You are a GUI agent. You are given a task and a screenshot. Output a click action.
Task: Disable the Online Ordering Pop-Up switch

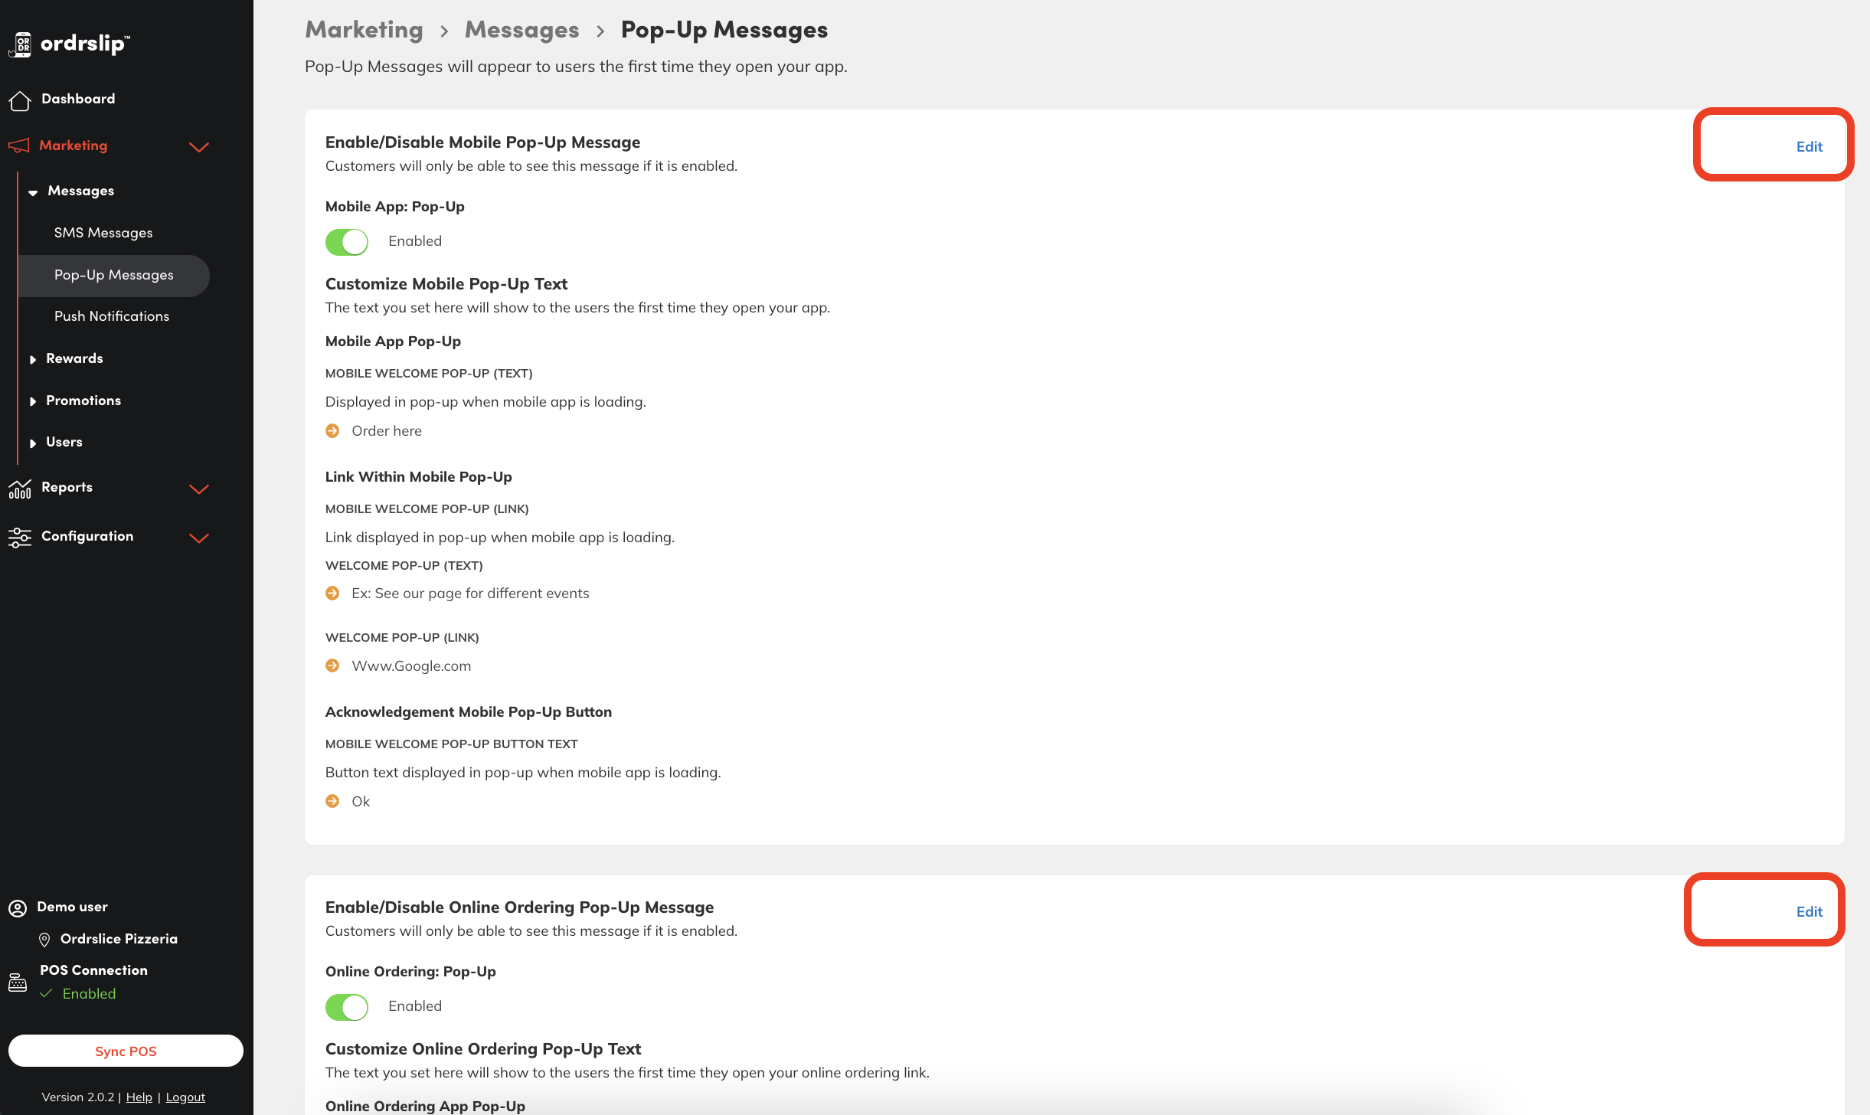coord(347,1007)
